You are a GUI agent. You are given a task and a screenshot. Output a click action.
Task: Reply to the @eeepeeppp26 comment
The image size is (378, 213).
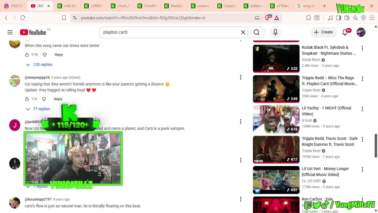point(58,99)
